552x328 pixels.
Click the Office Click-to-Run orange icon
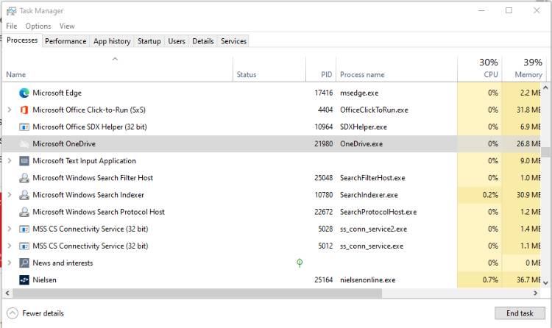click(24, 110)
